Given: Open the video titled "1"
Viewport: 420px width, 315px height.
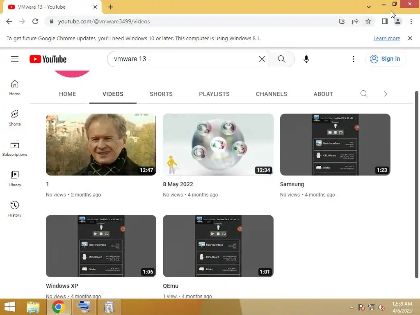Looking at the screenshot, I should [48, 184].
